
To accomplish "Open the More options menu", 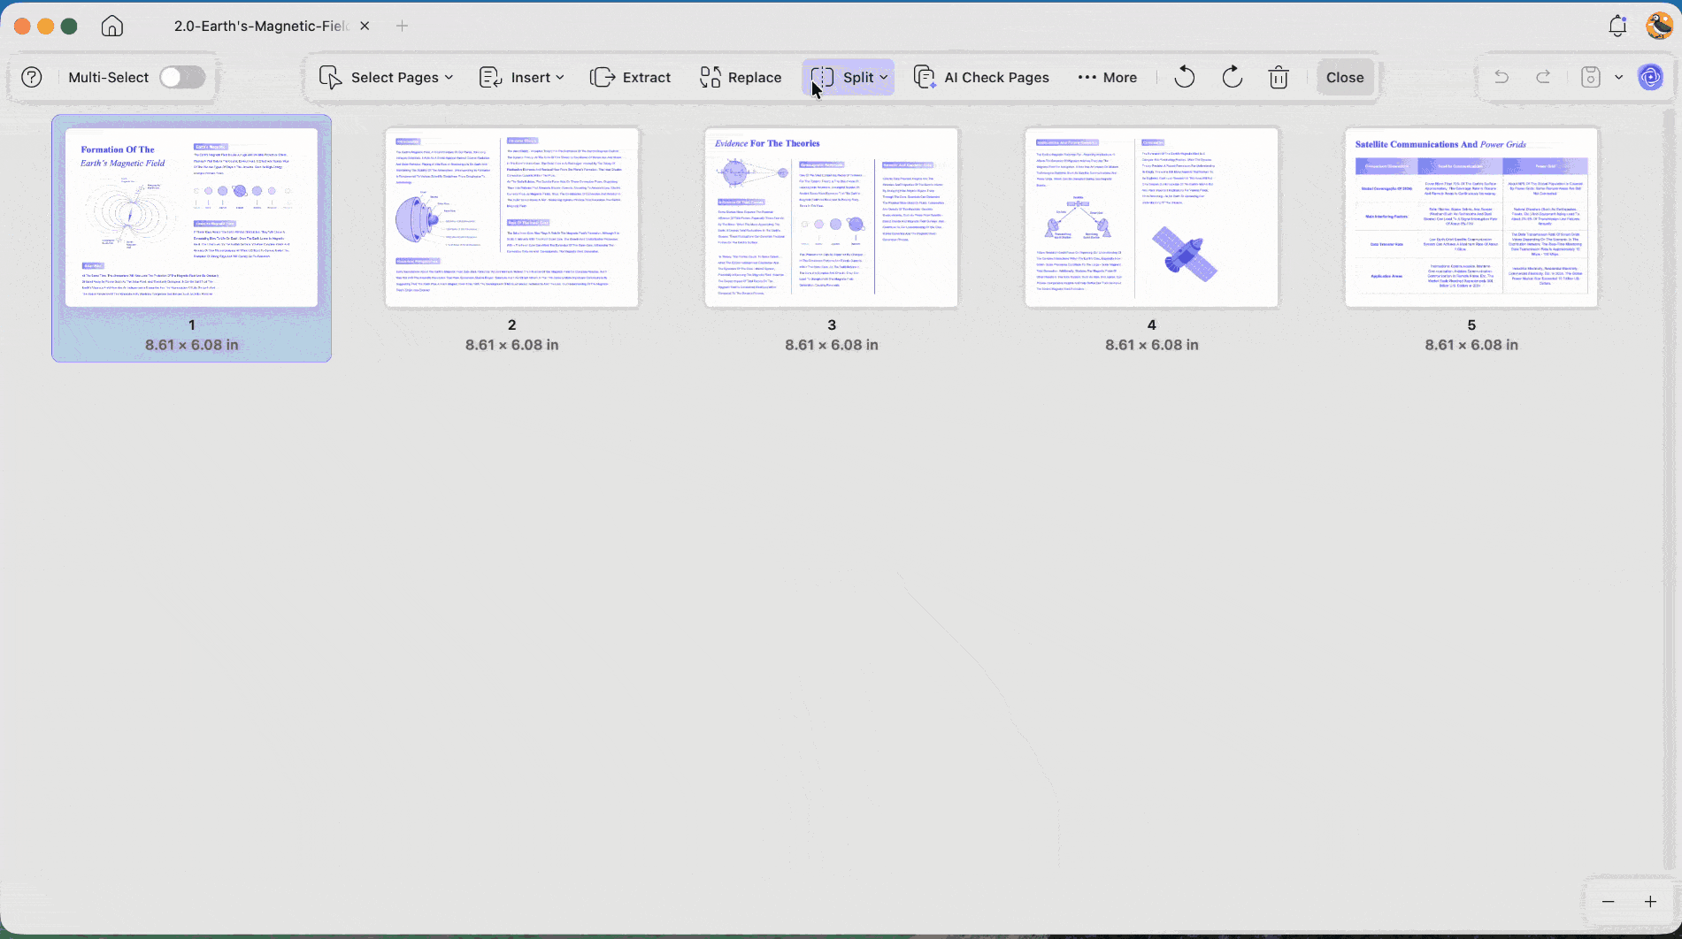I will pos(1108,78).
